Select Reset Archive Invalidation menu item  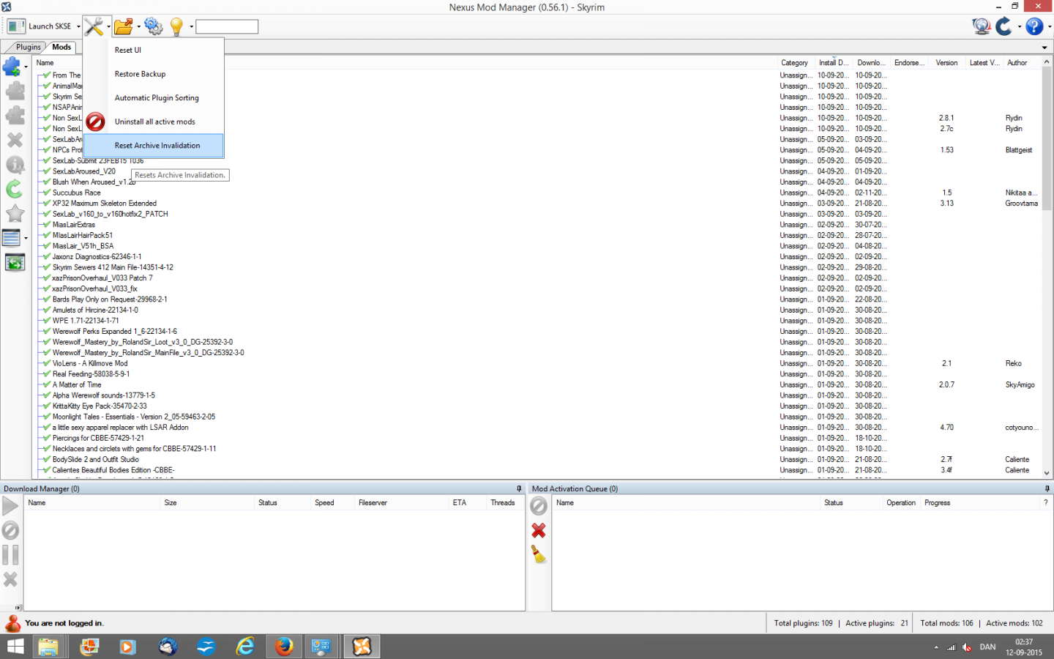[x=157, y=146]
